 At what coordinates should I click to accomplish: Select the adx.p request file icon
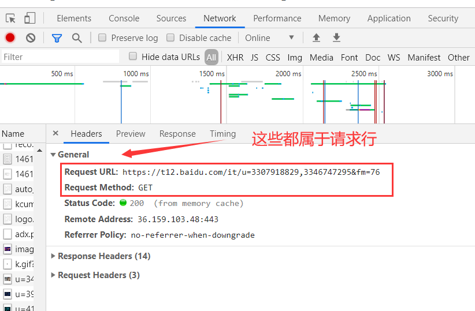coord(8,234)
